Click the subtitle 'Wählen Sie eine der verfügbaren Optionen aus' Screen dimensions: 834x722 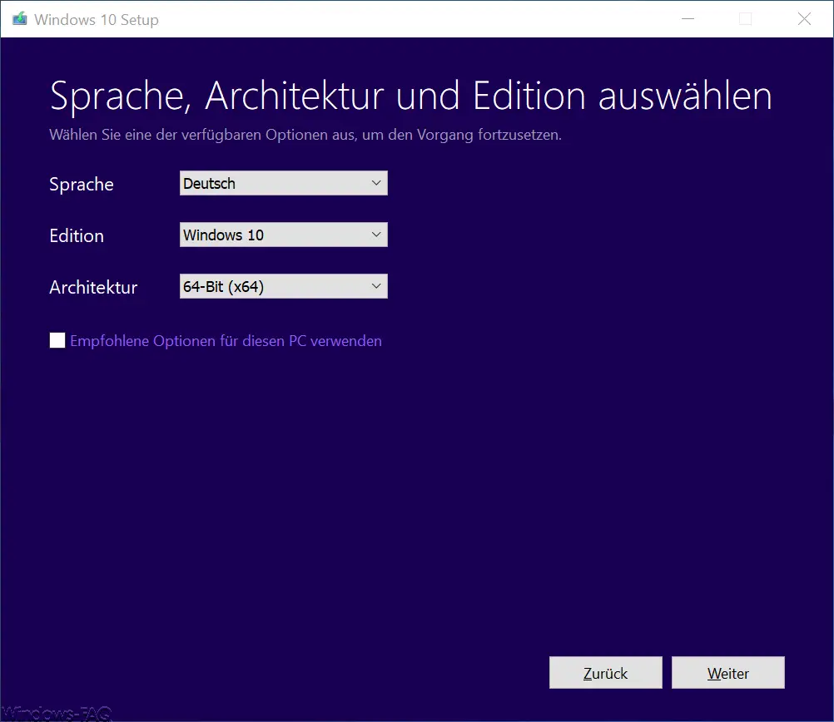pyautogui.click(x=203, y=135)
